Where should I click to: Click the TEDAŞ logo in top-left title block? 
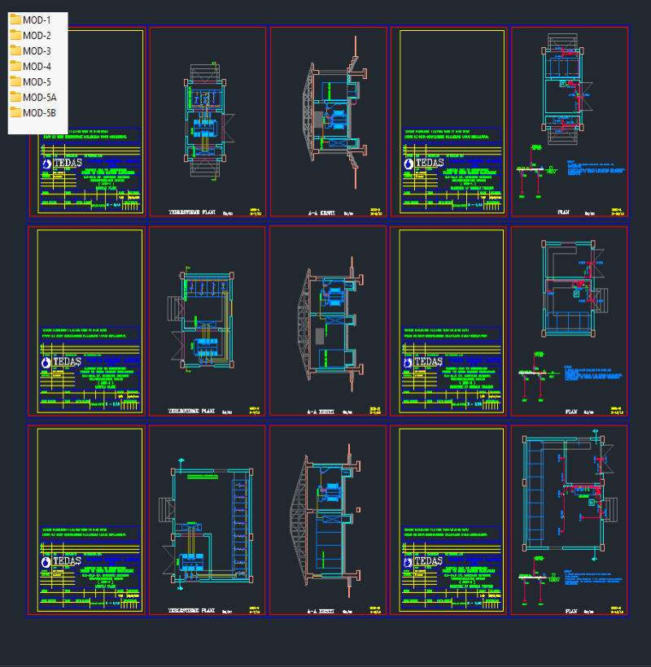pos(61,163)
